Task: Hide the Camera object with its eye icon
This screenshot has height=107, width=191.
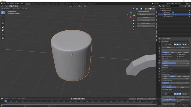Action: [x=189, y=12]
